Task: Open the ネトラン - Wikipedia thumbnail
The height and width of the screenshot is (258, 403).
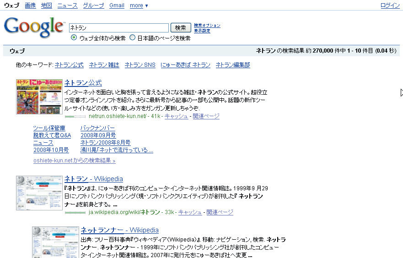Action: coord(39,193)
